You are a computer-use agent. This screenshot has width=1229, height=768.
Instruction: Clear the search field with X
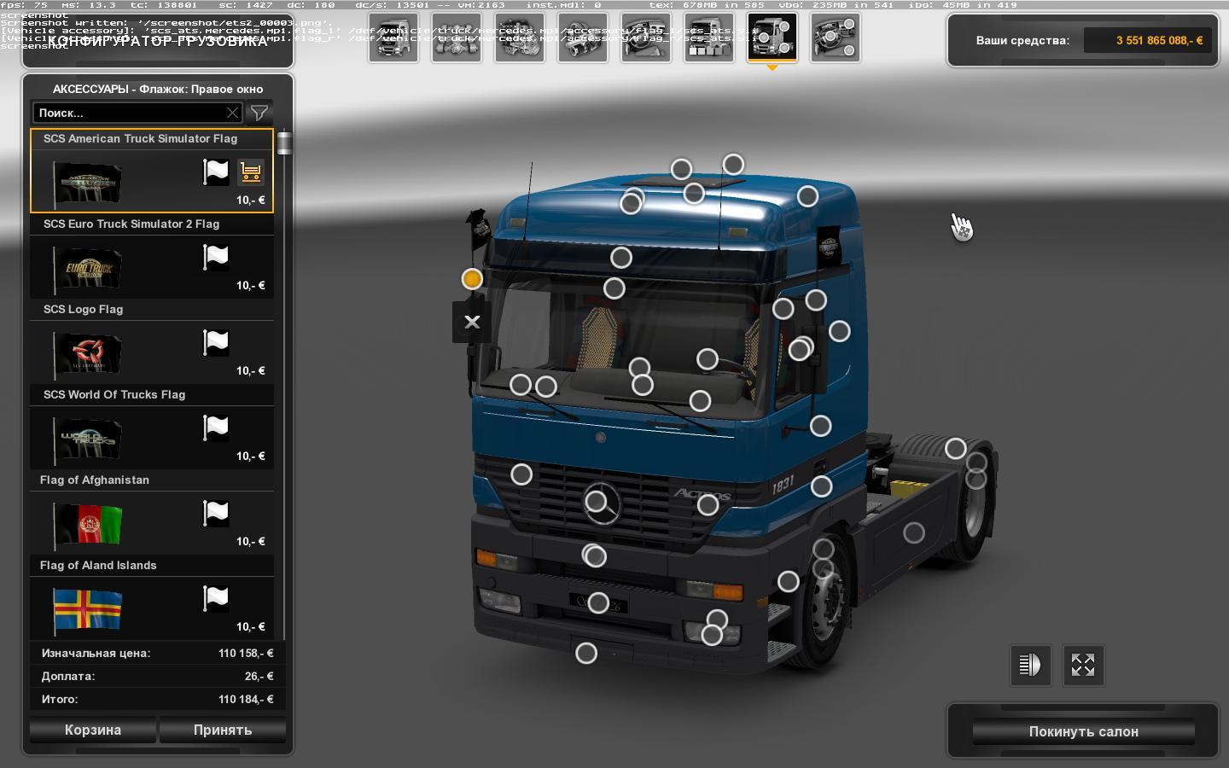tap(232, 113)
